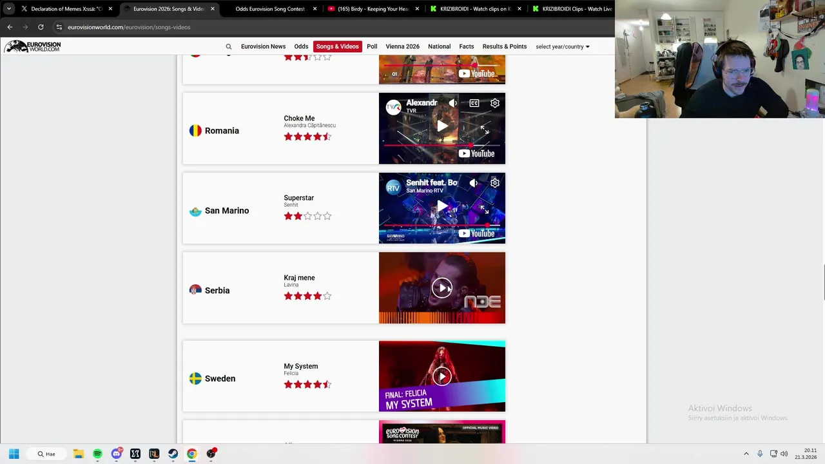Play the Sweden My System video

(x=442, y=376)
